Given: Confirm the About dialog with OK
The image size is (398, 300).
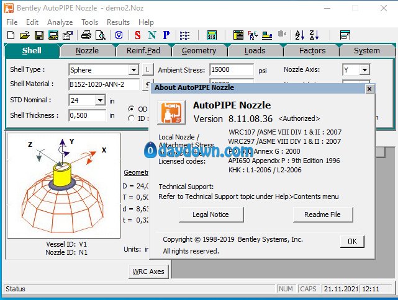Looking at the screenshot, I should pos(352,242).
